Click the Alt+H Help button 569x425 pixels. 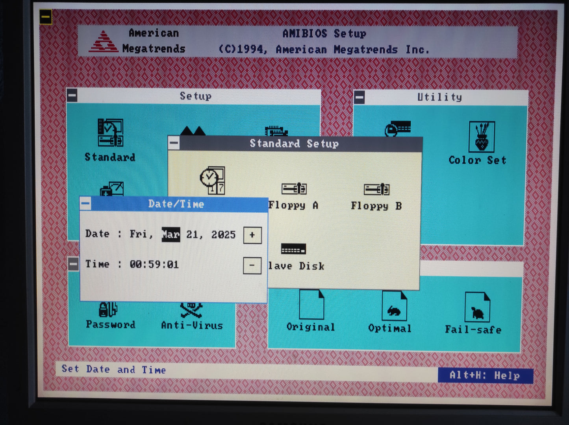coord(485,375)
